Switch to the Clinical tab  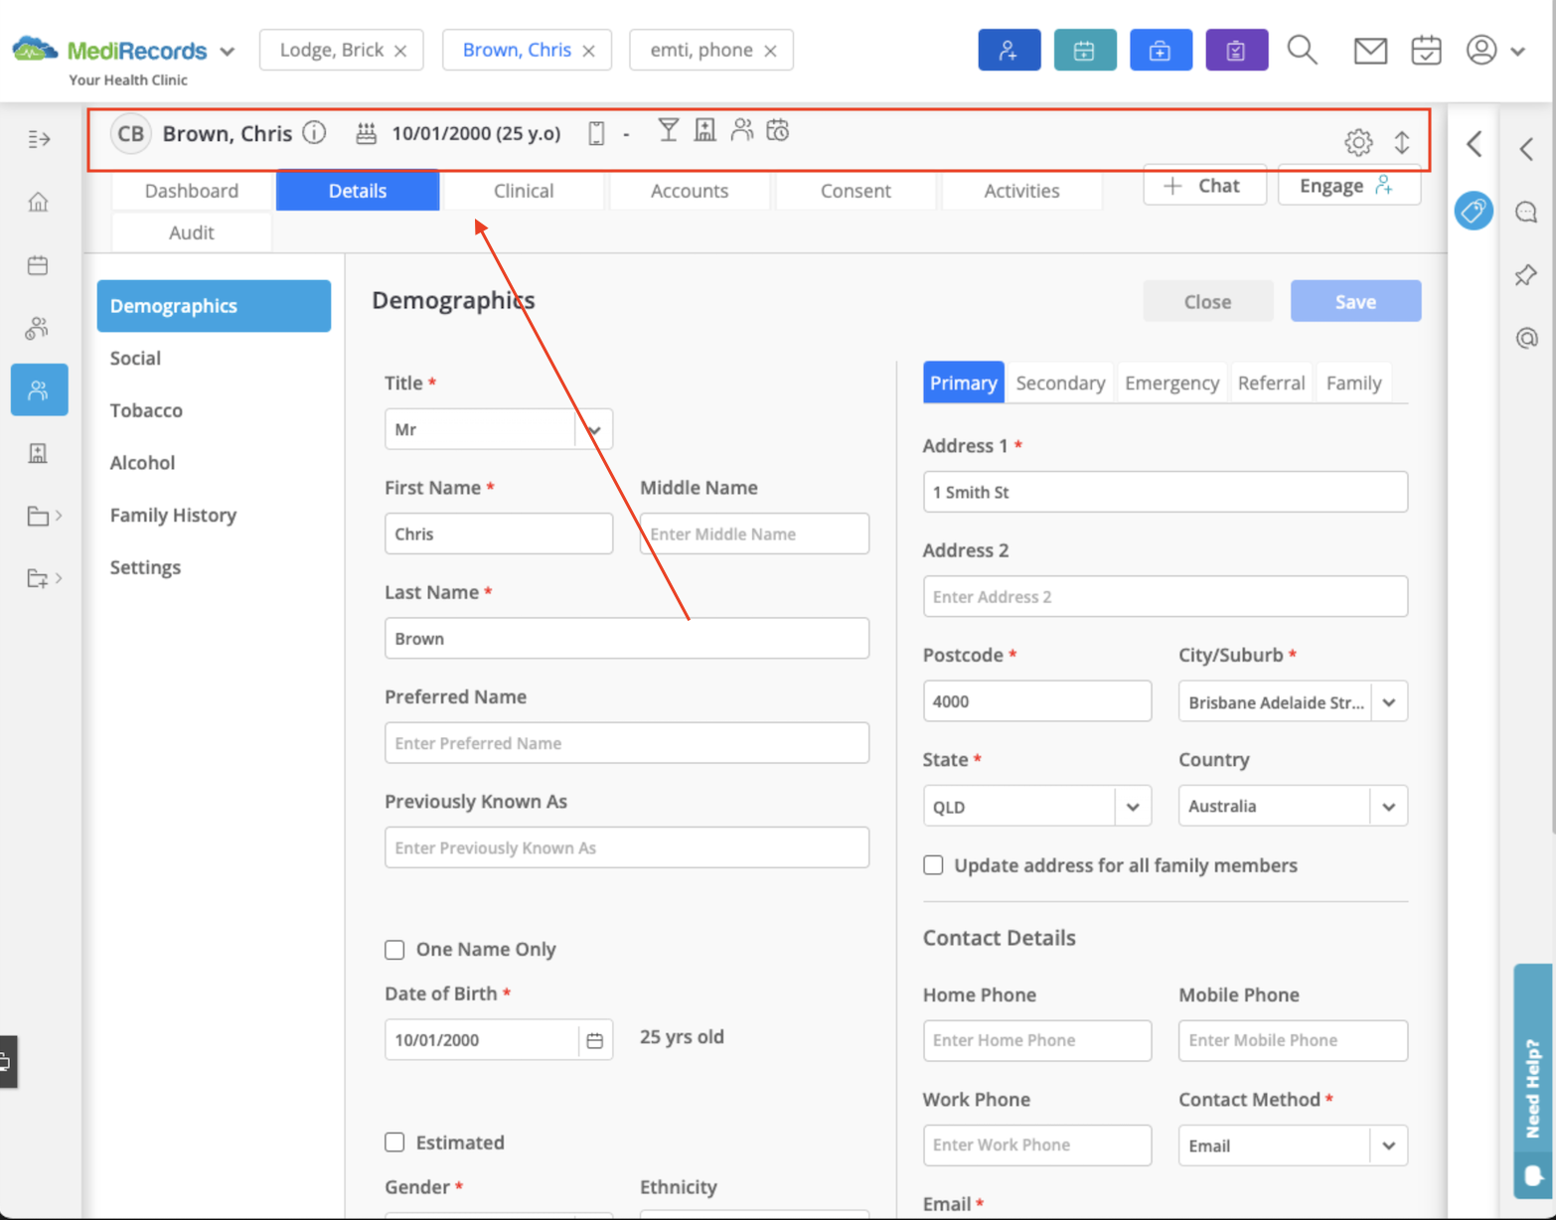[x=524, y=191]
